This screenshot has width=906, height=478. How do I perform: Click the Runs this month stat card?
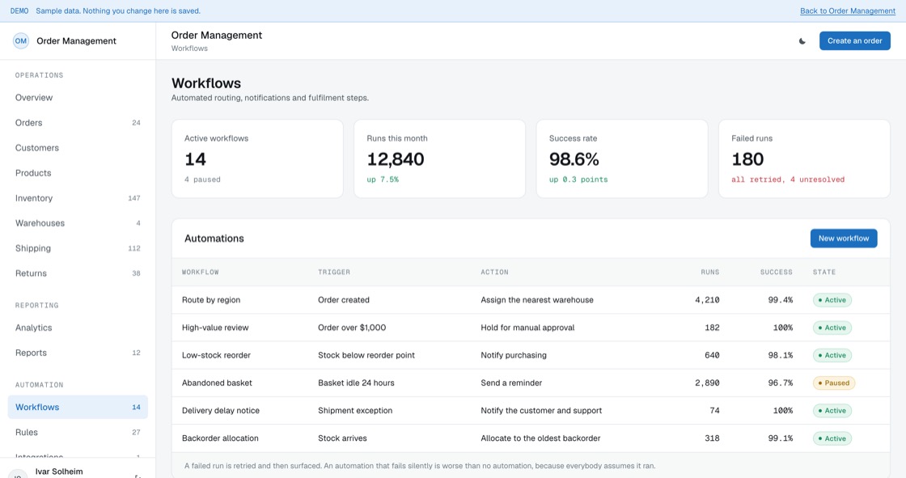pos(440,159)
